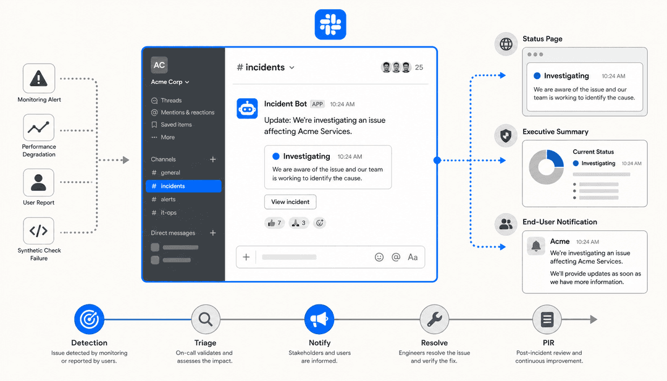Click the Notify stage megaphone icon
Viewport: 667px width, 381px height.
pos(319,319)
